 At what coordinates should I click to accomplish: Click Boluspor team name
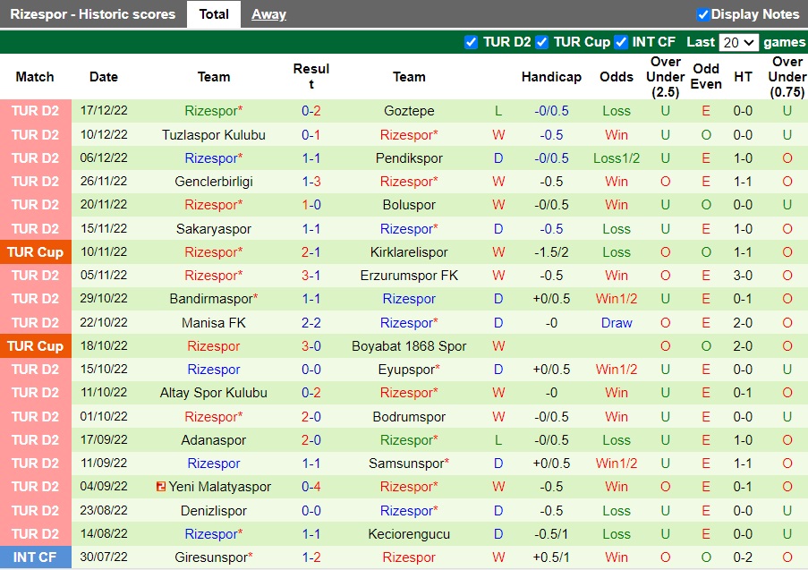[x=409, y=205]
